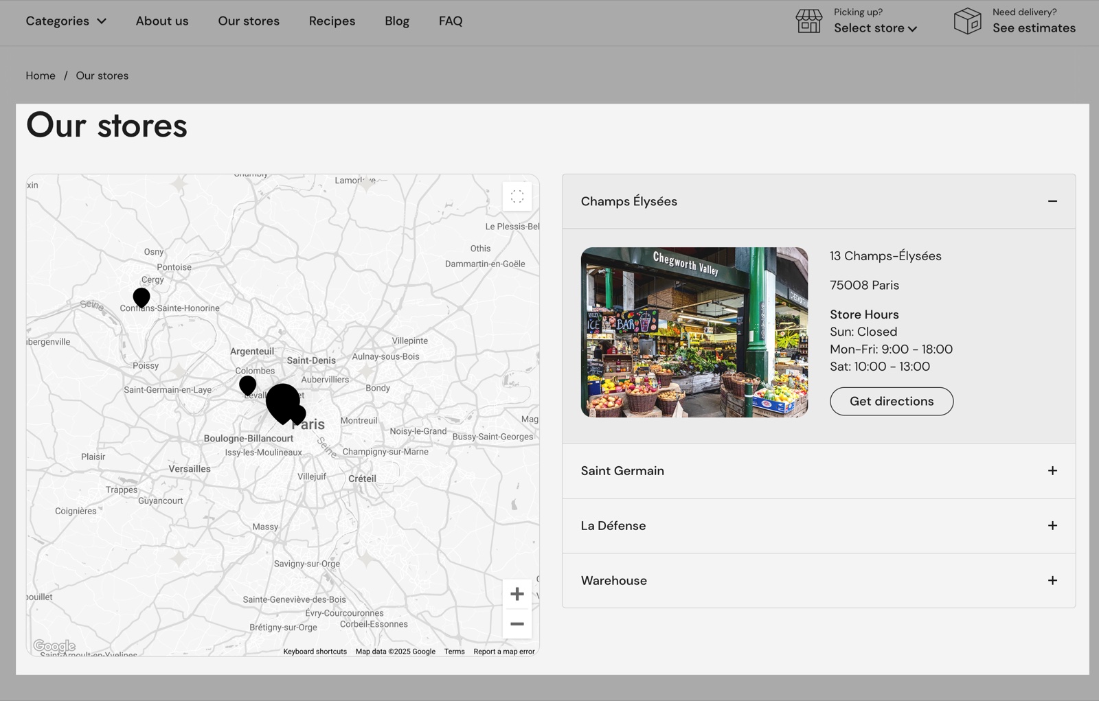The height and width of the screenshot is (701, 1099).
Task: Expand the Warehouse store section
Action: [x=819, y=581]
